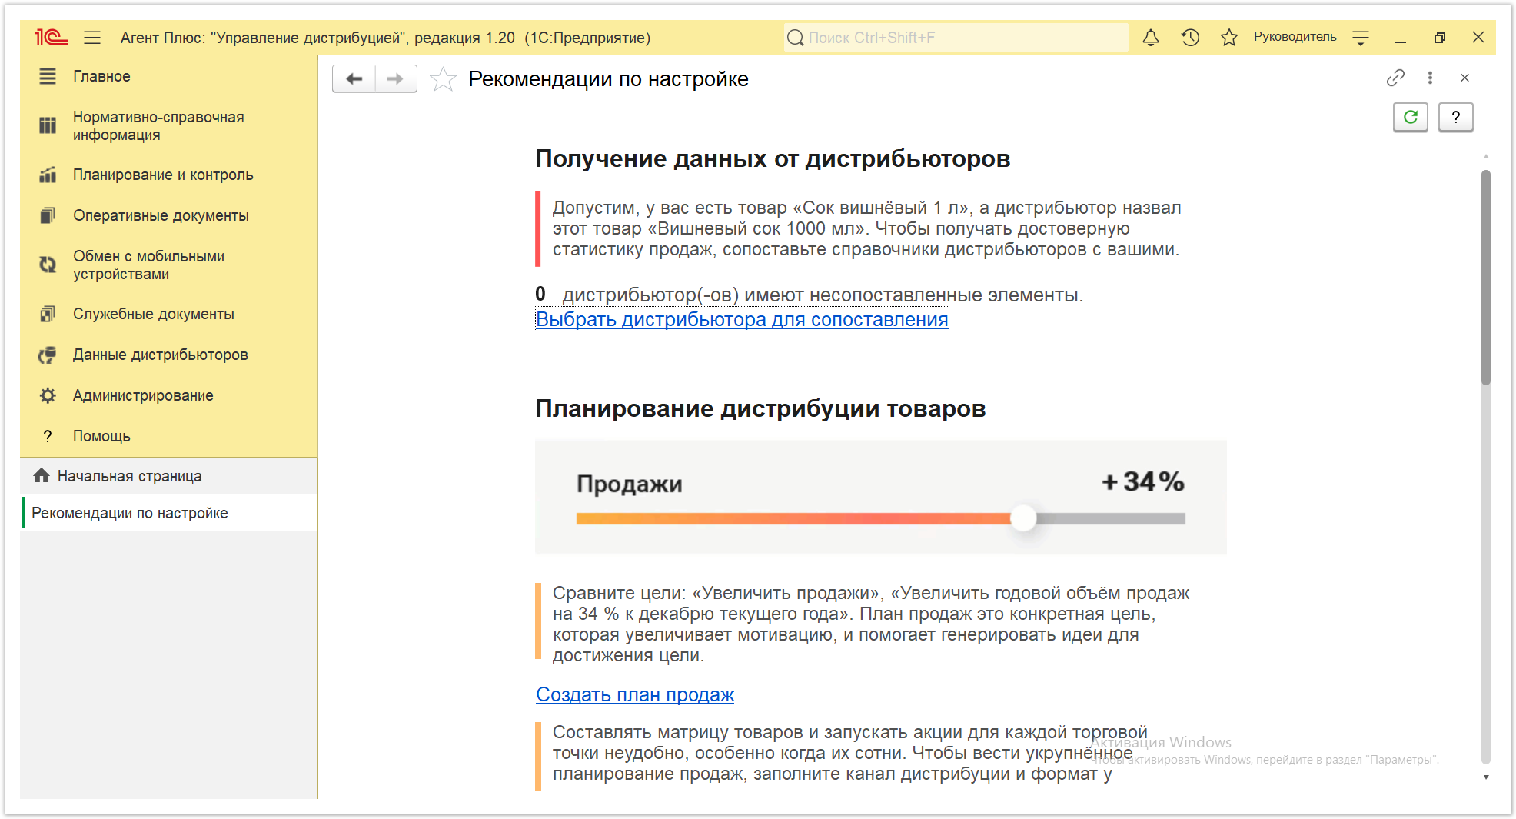This screenshot has width=1516, height=819.
Task: Click the Служебные документы icon
Action: tap(48, 314)
